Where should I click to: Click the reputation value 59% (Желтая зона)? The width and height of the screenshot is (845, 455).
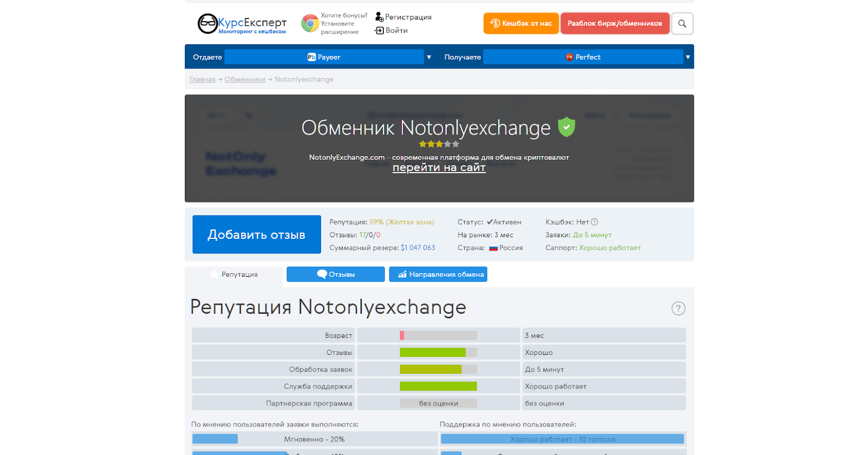(401, 222)
